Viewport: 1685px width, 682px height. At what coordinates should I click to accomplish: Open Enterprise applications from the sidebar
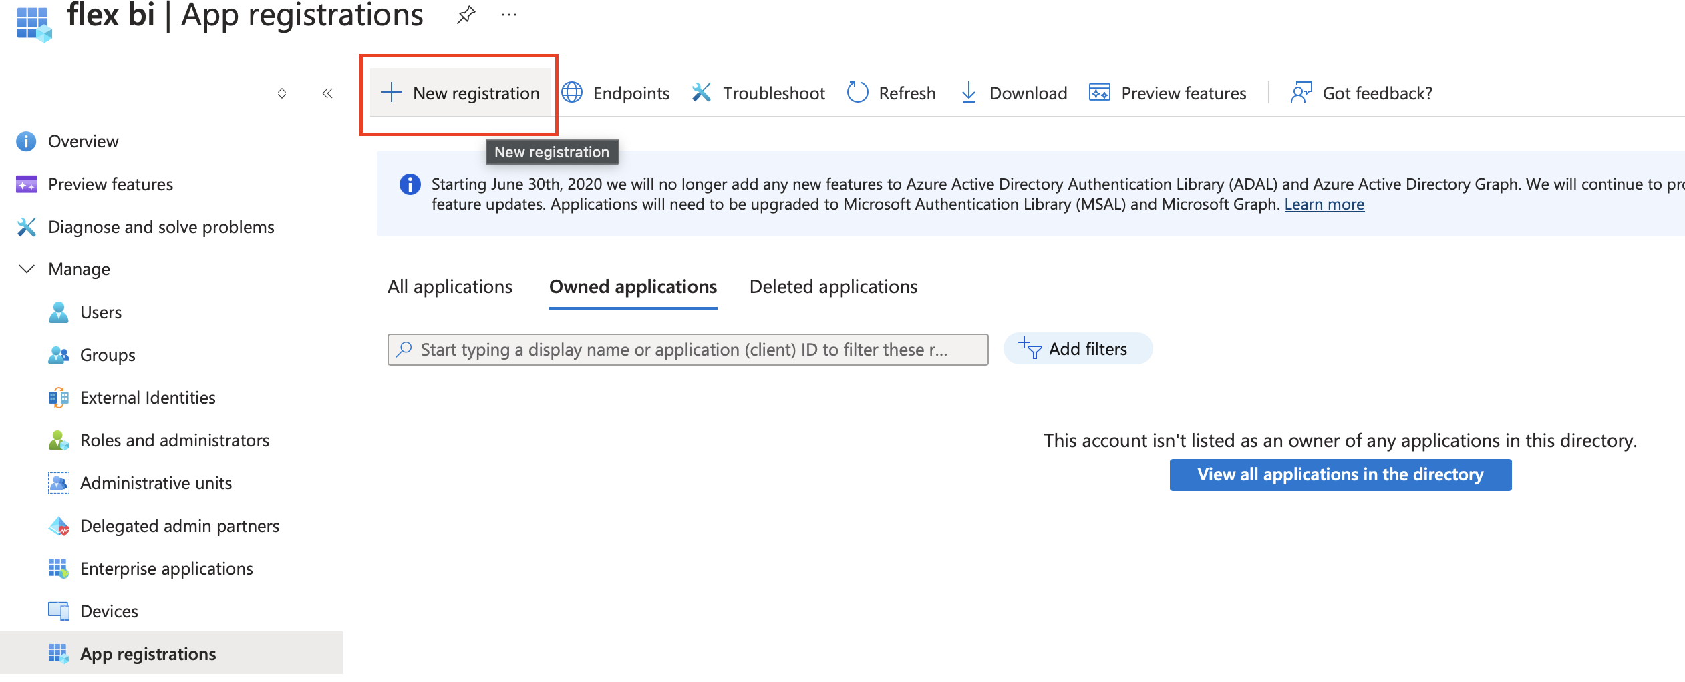[x=166, y=568]
